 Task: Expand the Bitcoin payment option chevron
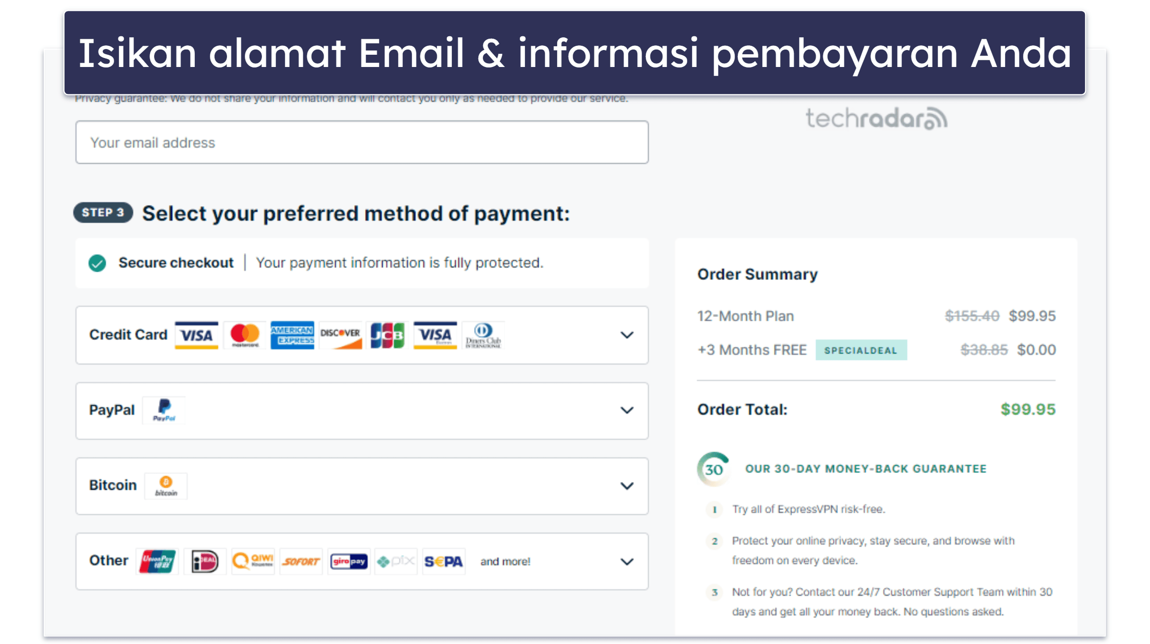point(627,486)
